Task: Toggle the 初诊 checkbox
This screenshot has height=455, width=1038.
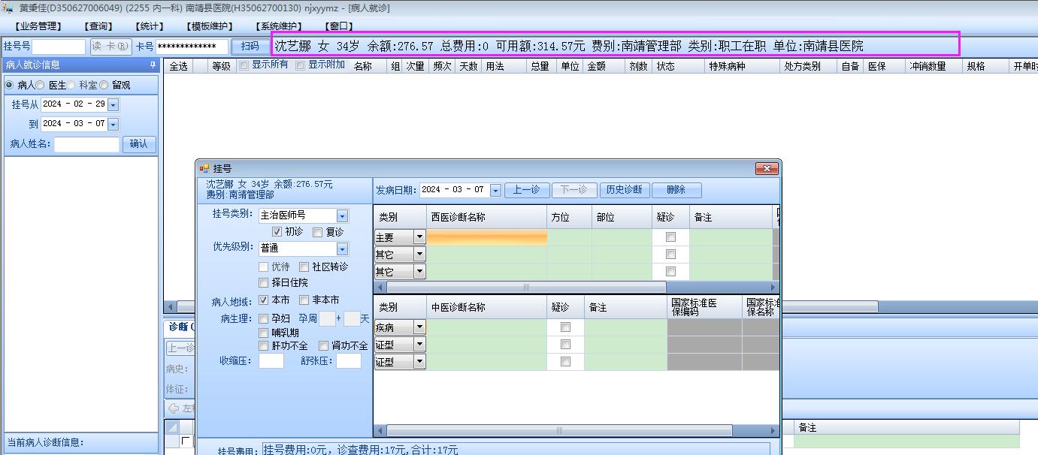Action: 277,232
